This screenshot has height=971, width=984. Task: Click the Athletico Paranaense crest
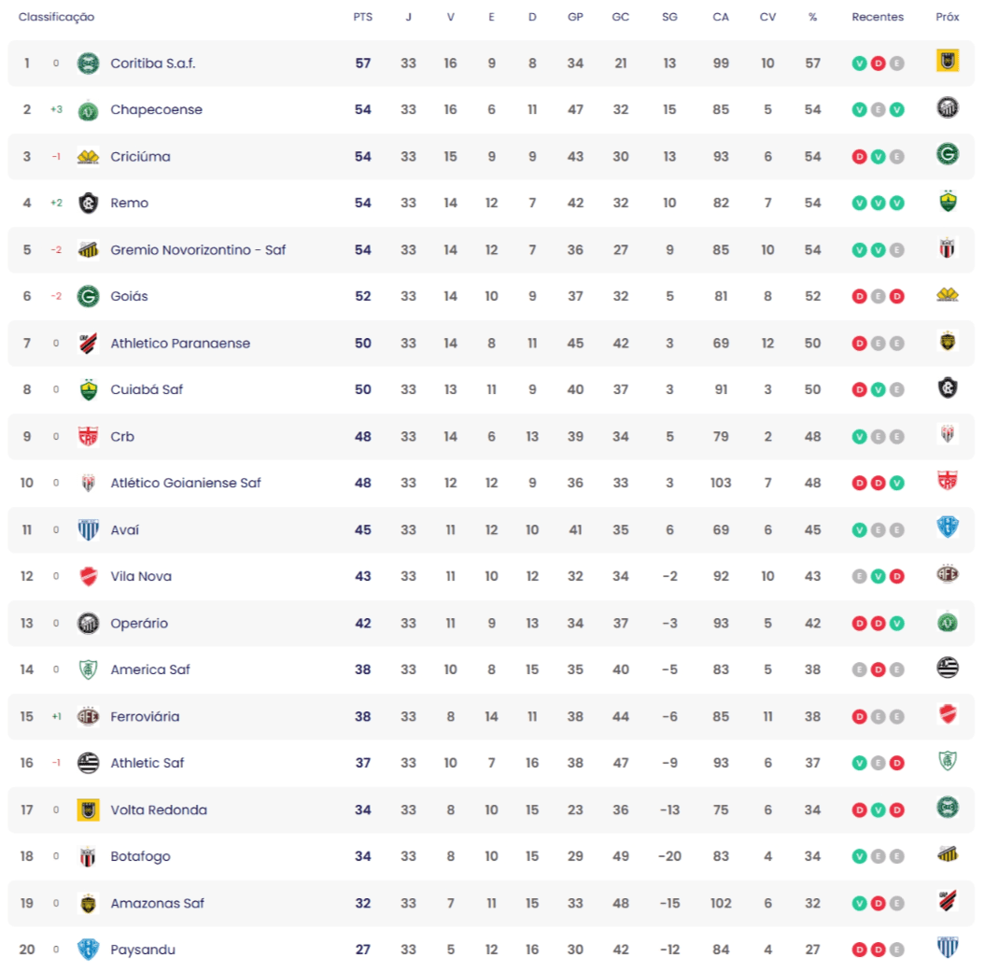(88, 344)
